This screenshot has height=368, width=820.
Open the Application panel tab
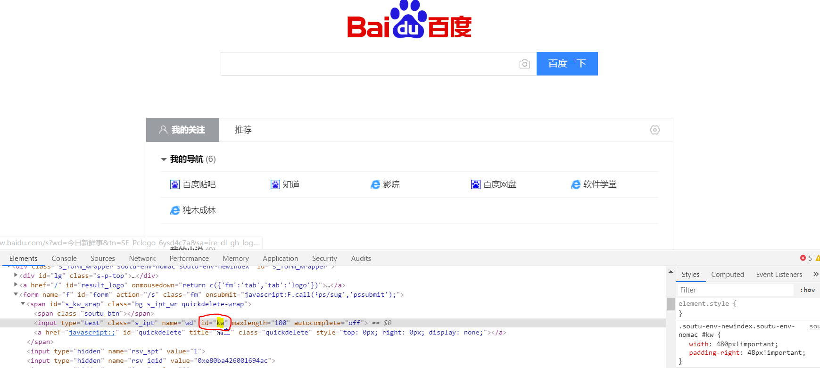[x=281, y=259]
